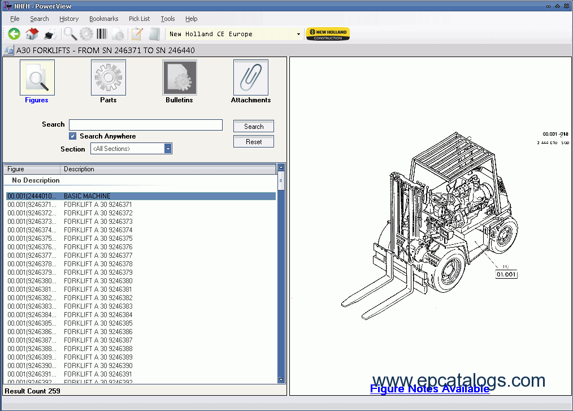Viewport: 573px width, 411px height.
Task: Click the Description column header
Action: pos(168,169)
